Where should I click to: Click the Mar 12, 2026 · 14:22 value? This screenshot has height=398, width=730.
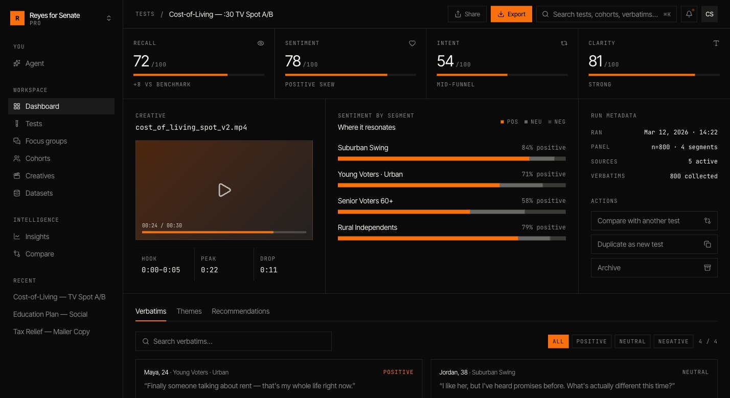(681, 132)
